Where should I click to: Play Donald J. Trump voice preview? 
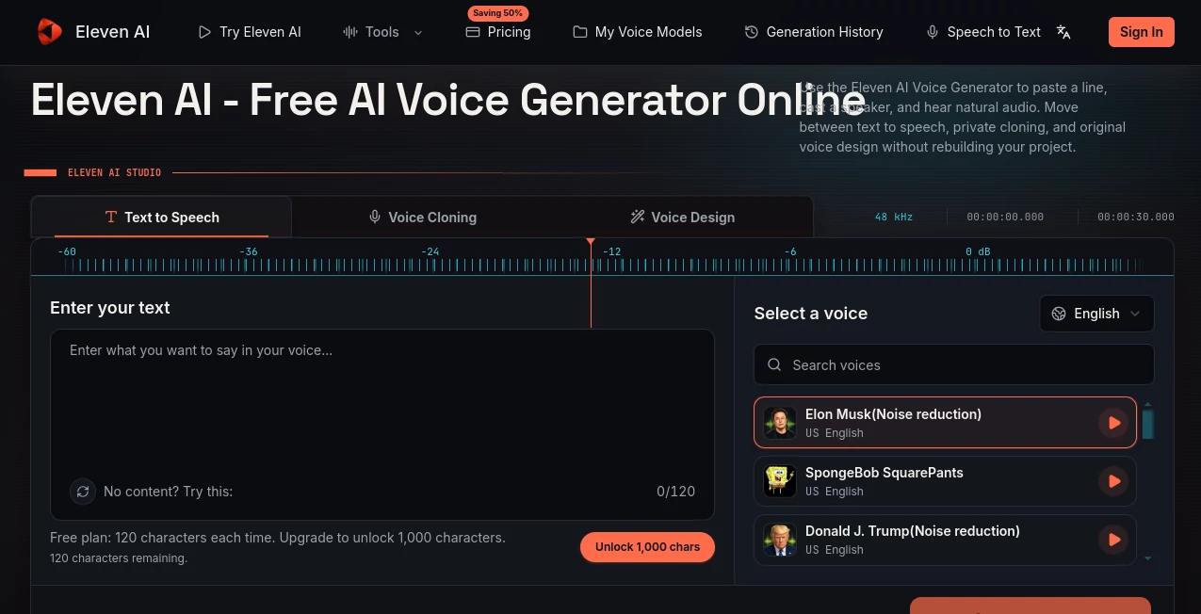tap(1113, 540)
